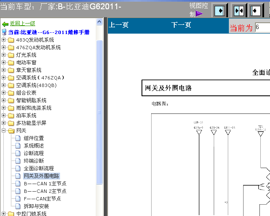Click the 电动车窗 folder icon
This screenshot has width=270, height=216.
[x=11, y=63]
